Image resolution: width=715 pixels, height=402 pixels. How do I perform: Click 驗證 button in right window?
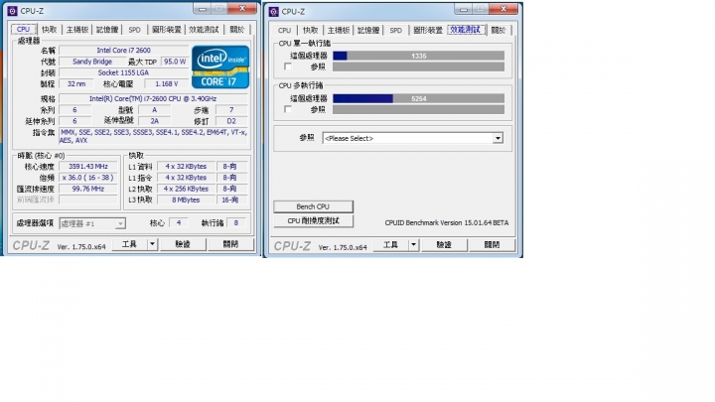pos(444,245)
